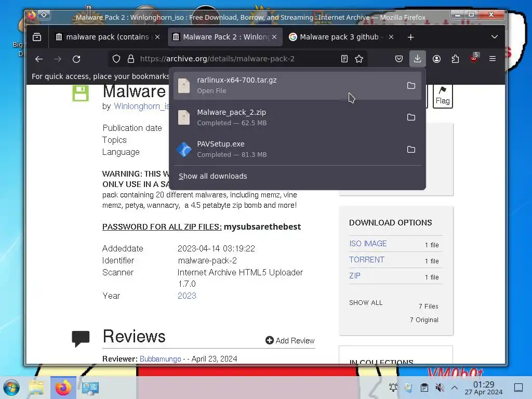Open Firefox View button in tab bar
This screenshot has width=532, height=399.
tap(37, 37)
